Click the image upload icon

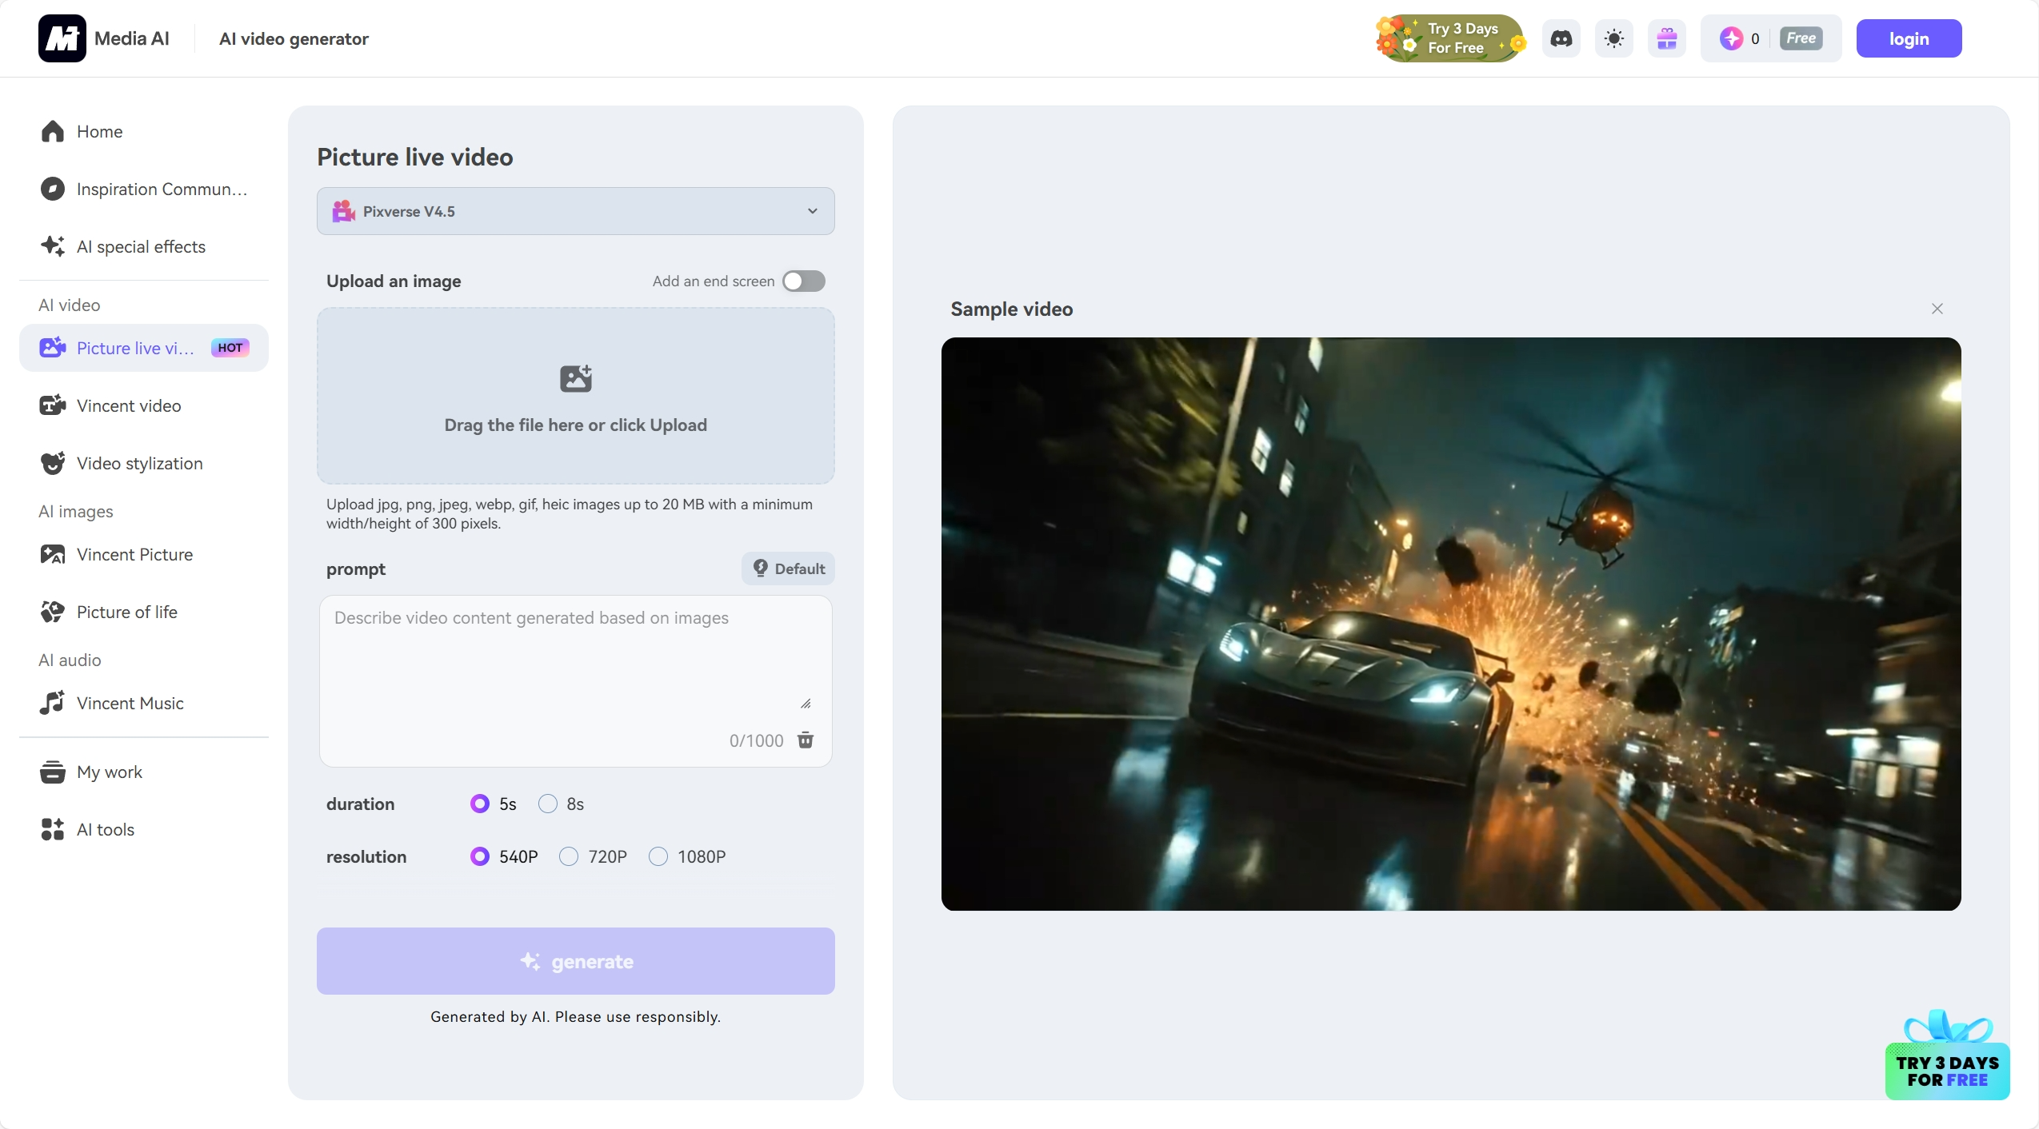coord(575,378)
